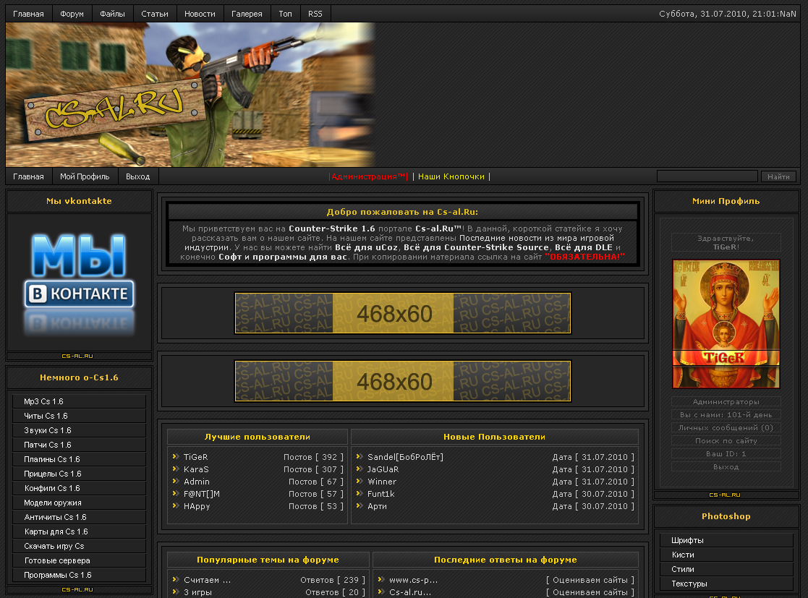Open Новости in top menu

tap(200, 14)
